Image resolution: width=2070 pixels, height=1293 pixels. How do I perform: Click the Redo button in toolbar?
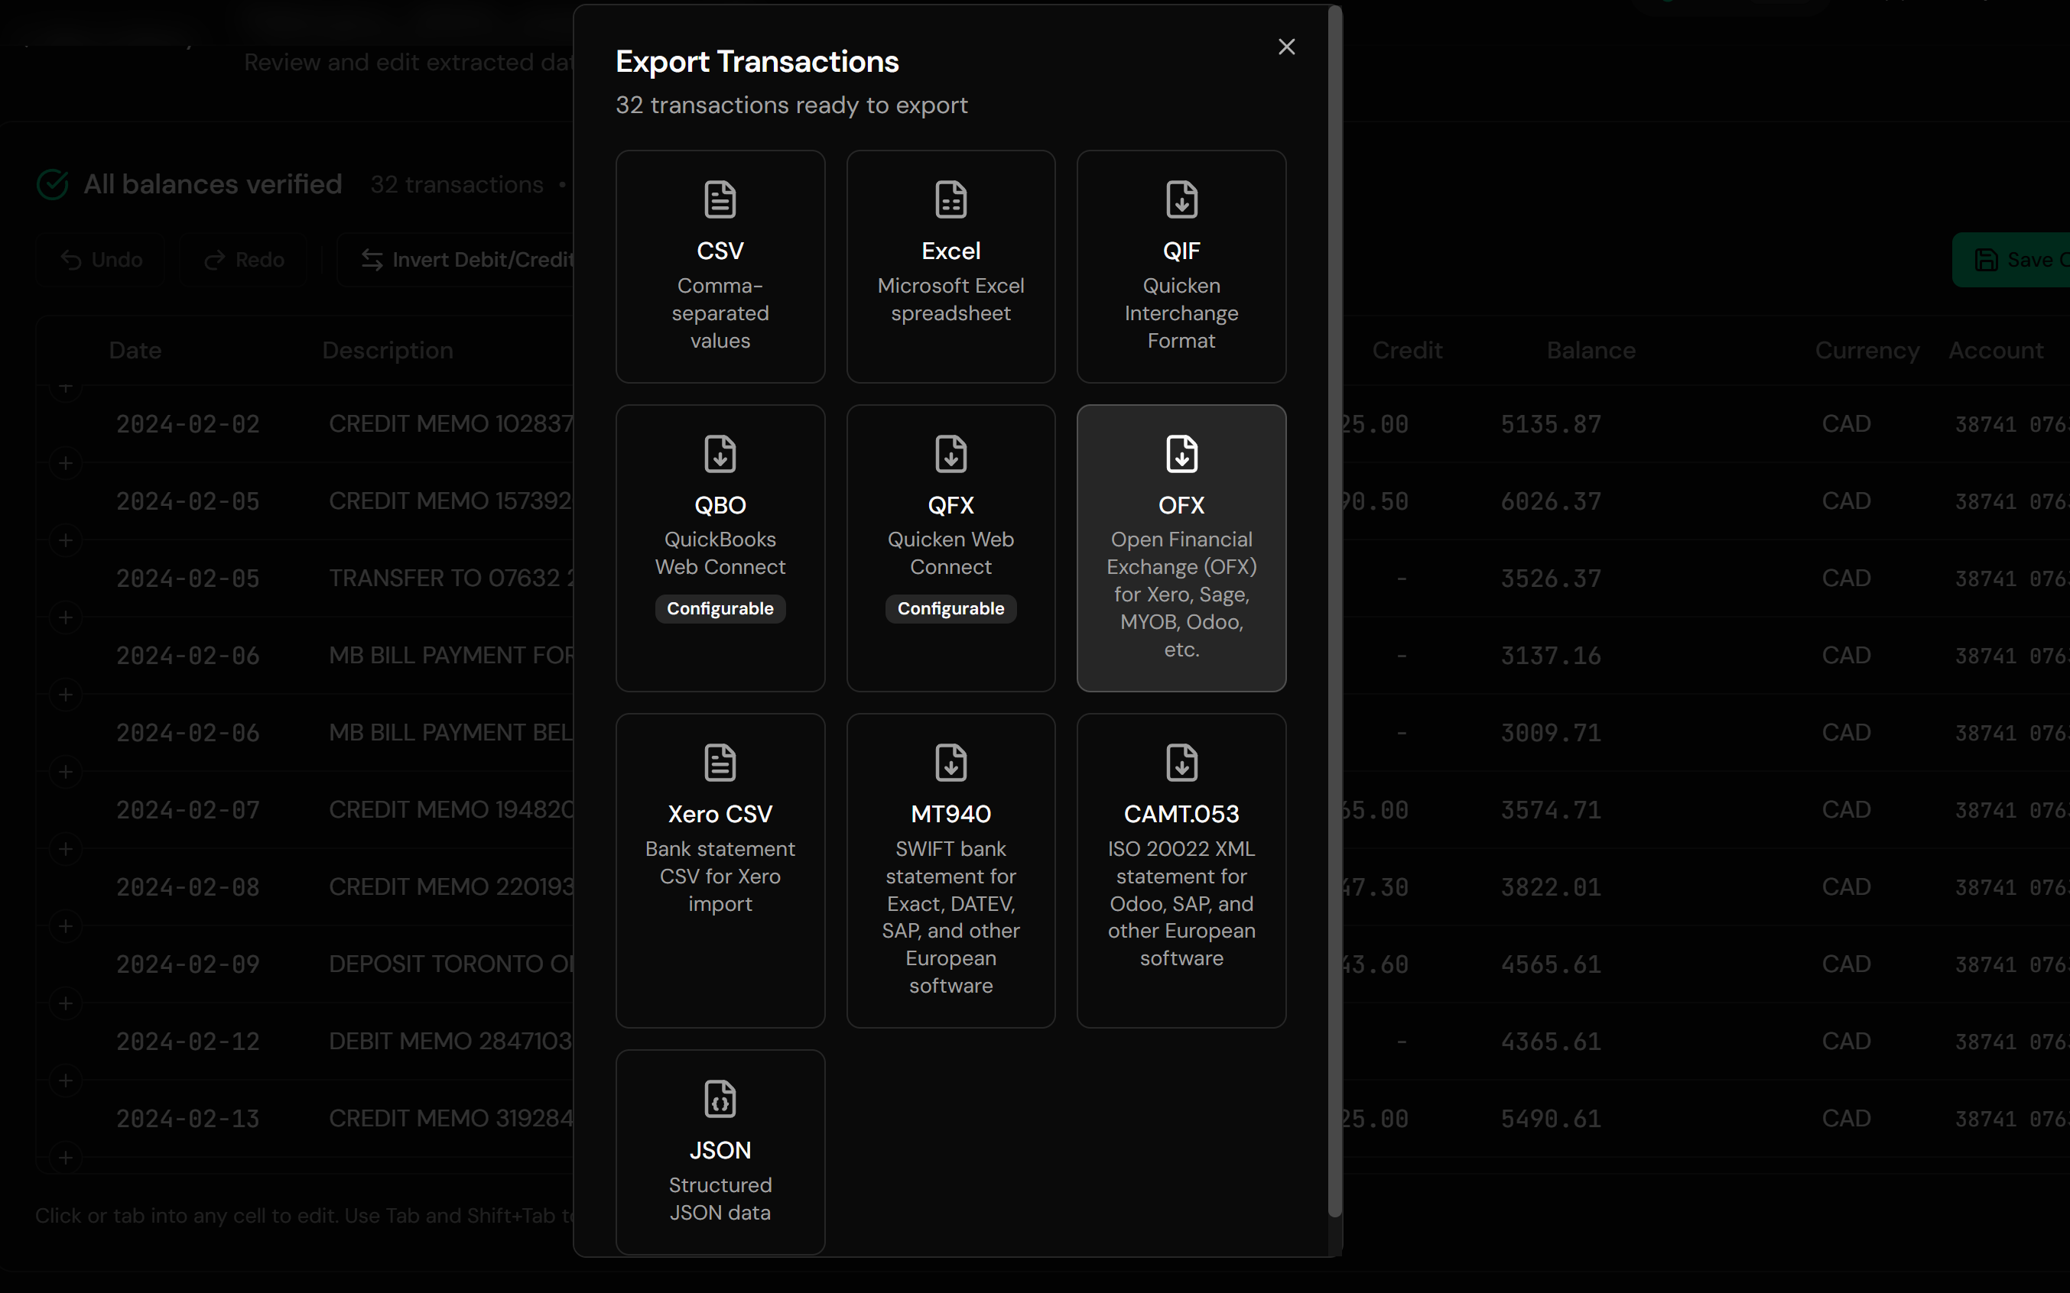coord(244,259)
